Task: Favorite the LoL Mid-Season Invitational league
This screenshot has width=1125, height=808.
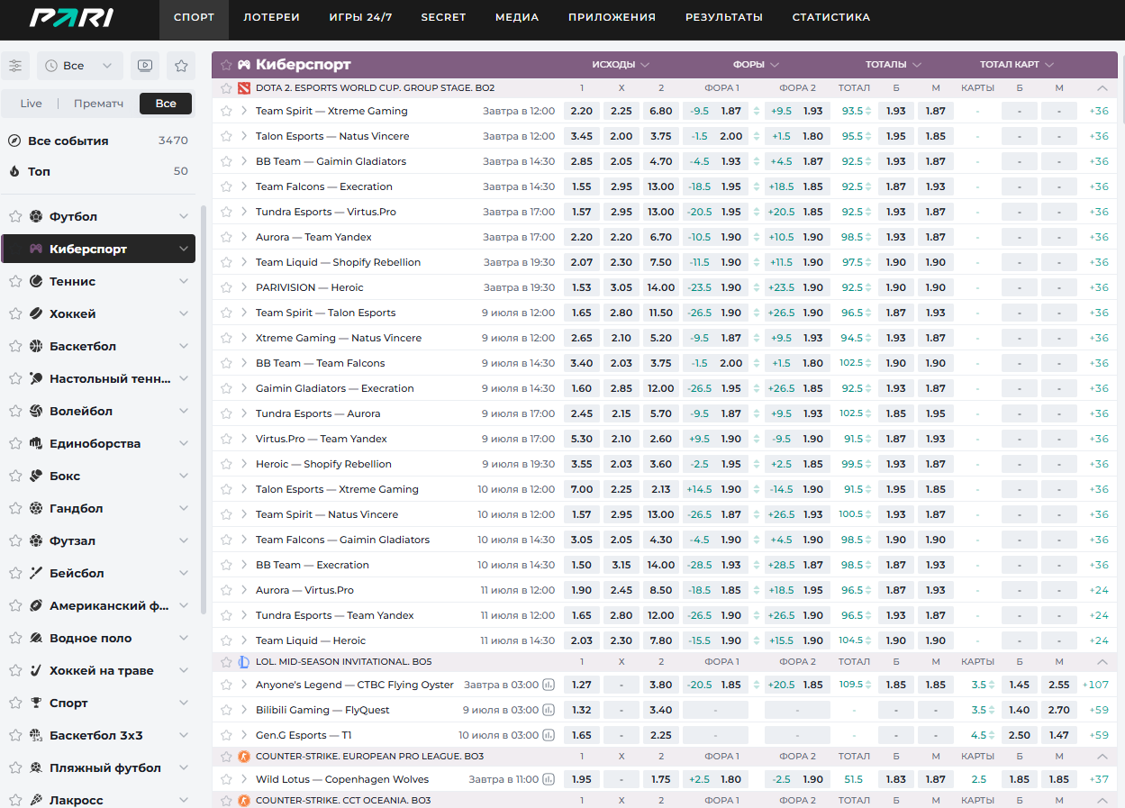Action: [226, 662]
